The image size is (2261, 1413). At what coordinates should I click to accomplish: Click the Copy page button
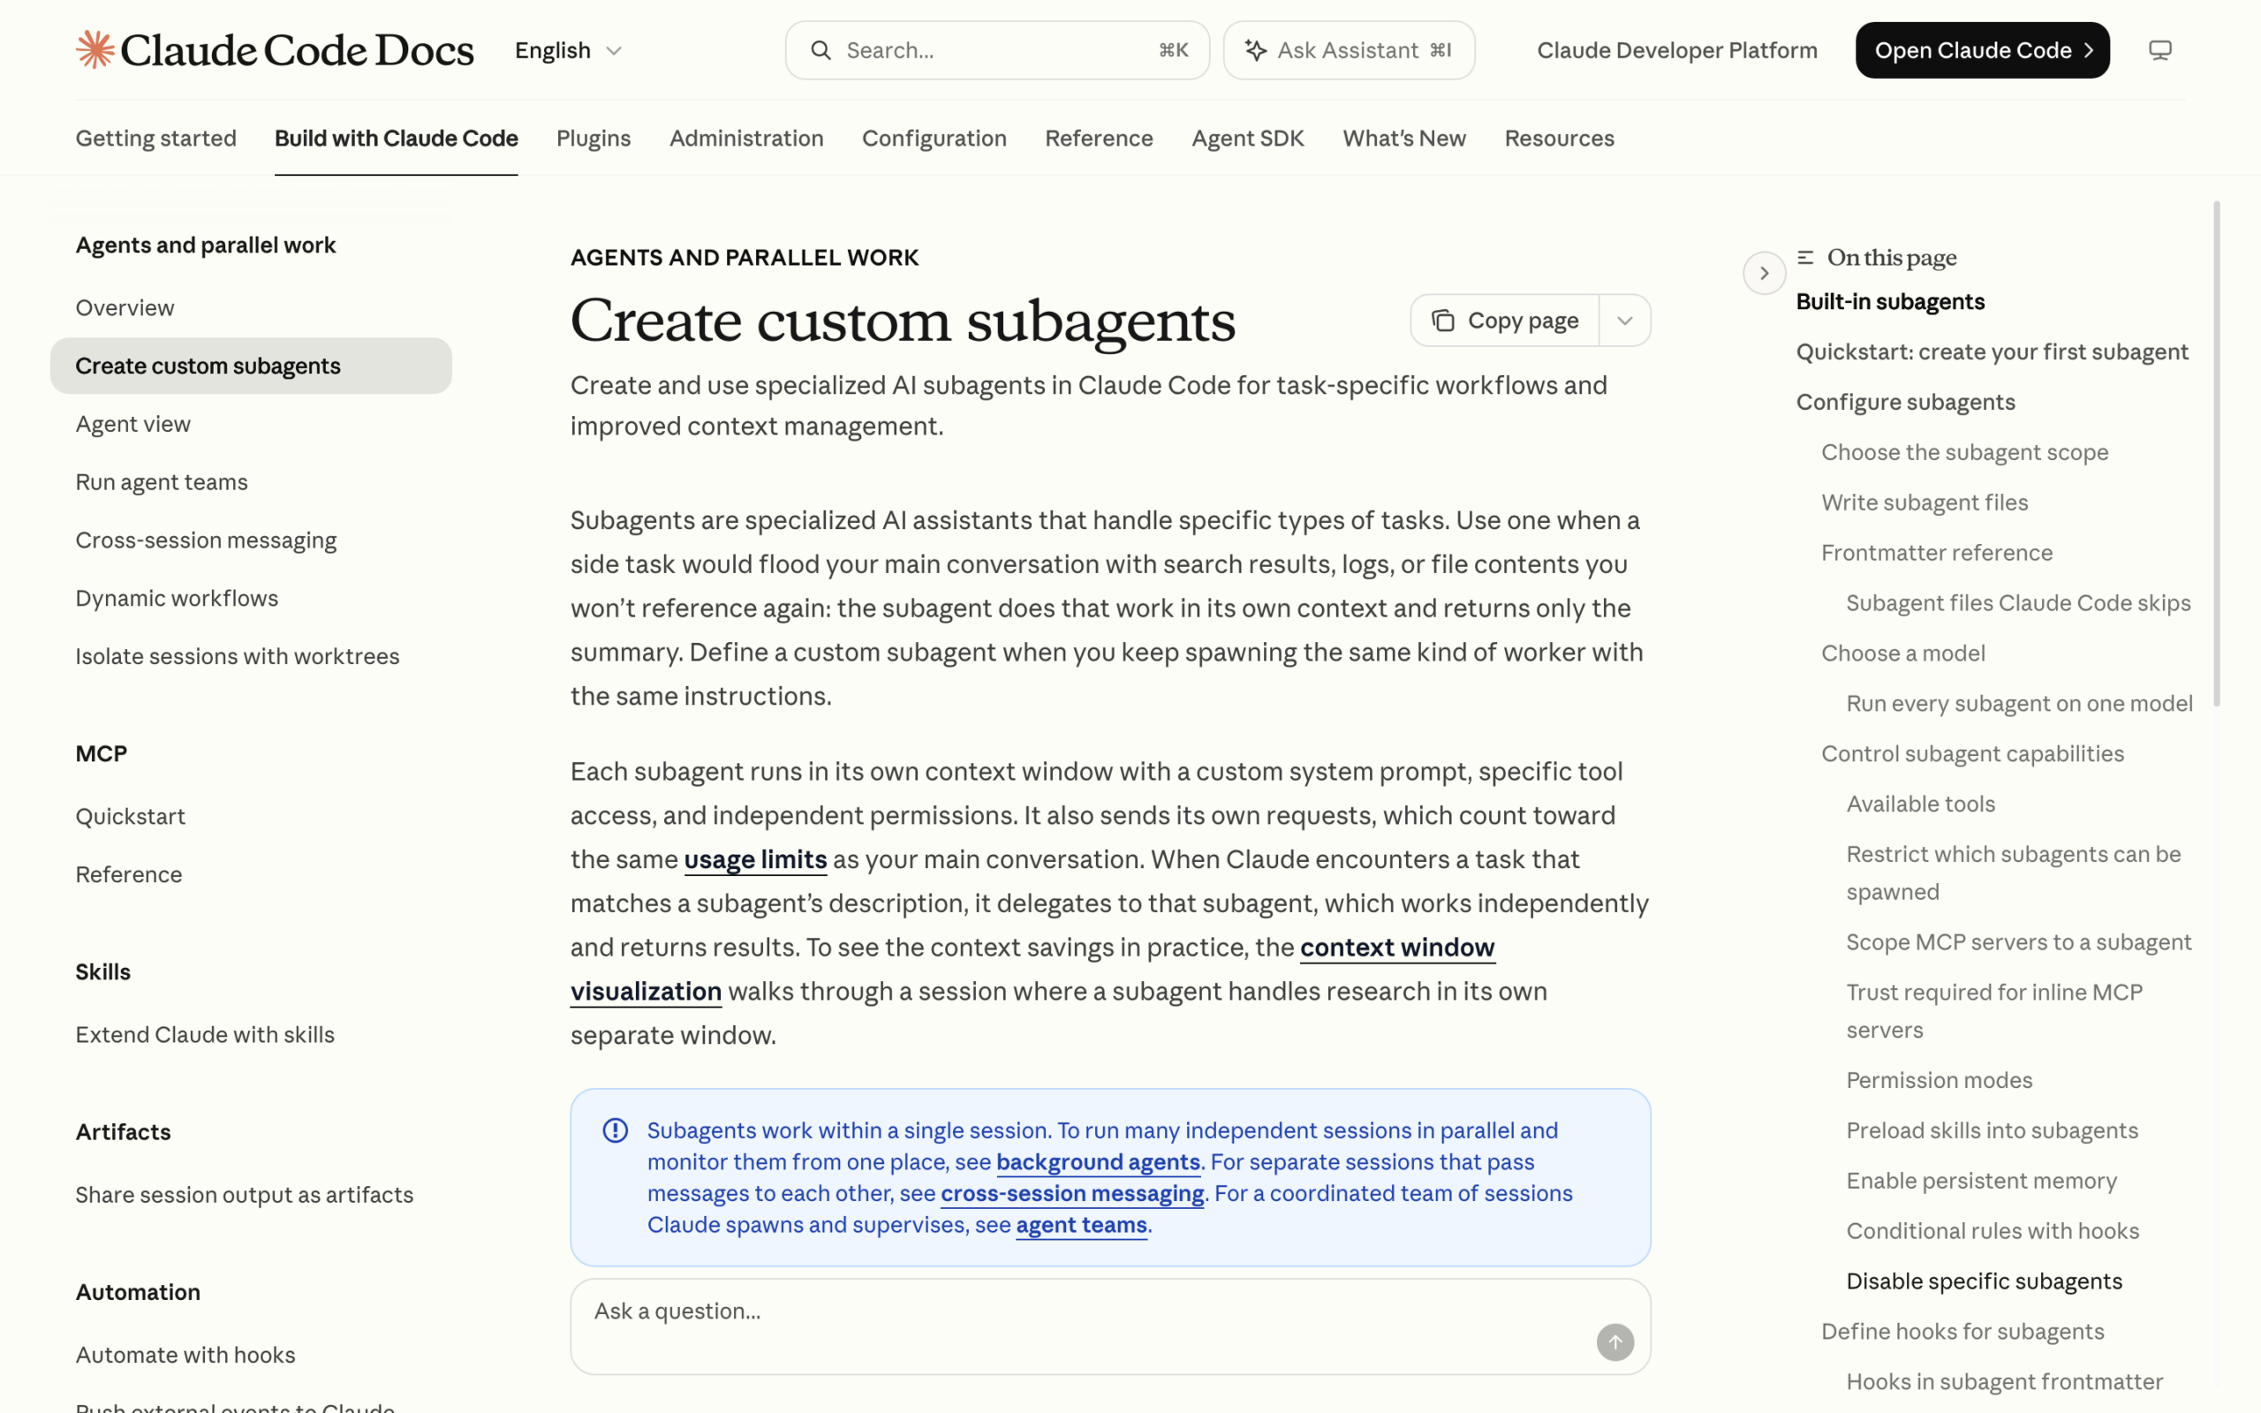click(x=1505, y=321)
